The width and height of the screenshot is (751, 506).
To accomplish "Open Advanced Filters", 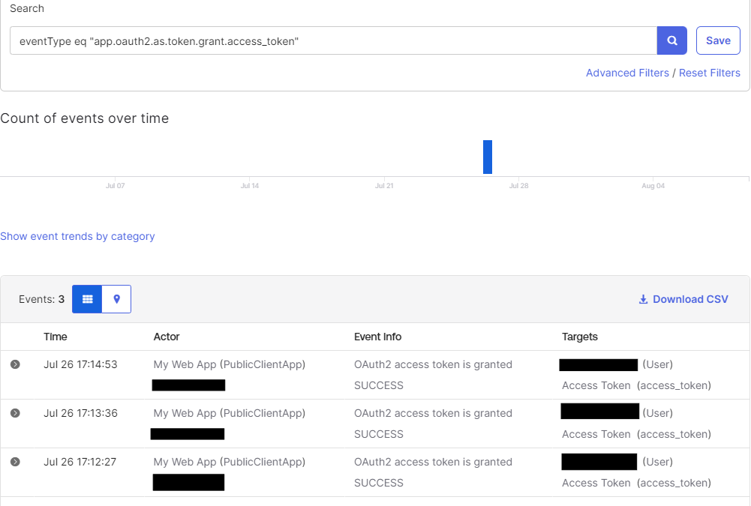I will (627, 73).
